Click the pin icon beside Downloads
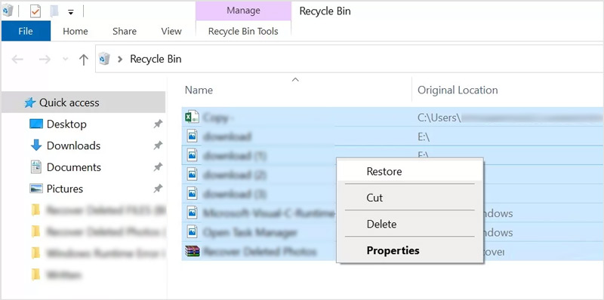The image size is (604, 300). [x=158, y=145]
